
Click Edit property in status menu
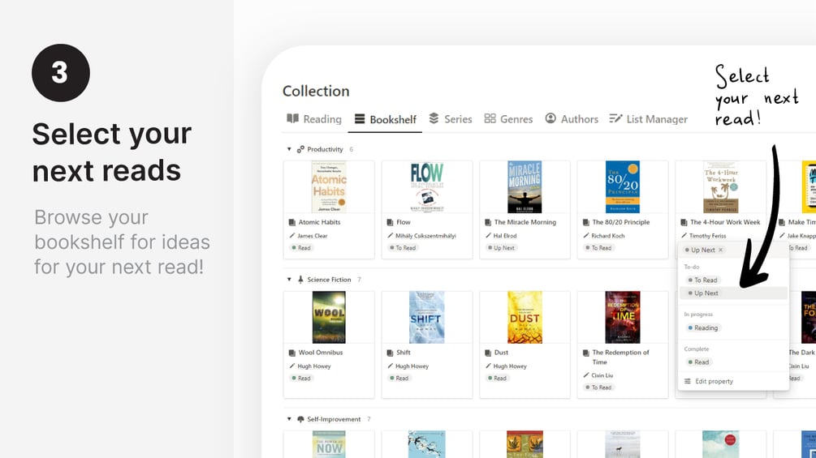click(734, 381)
